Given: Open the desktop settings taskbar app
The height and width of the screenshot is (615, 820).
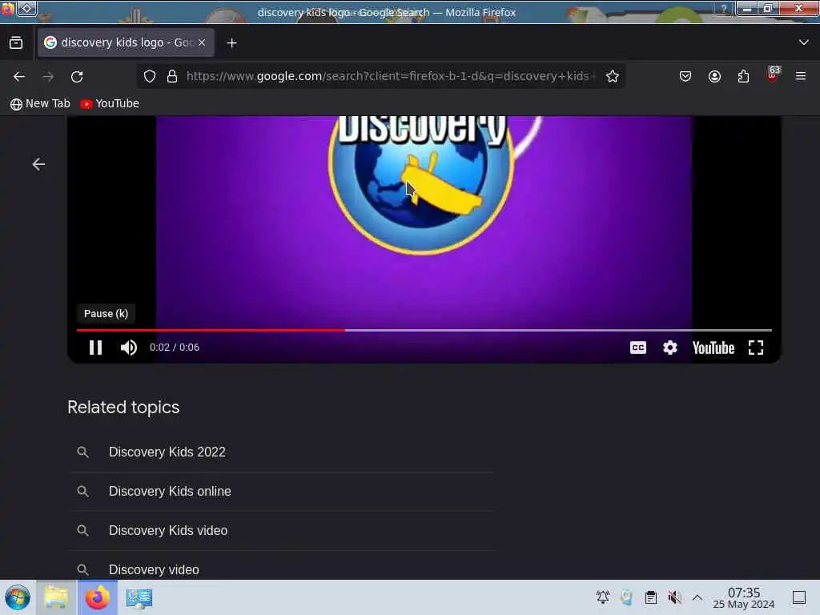Looking at the screenshot, I should (139, 597).
